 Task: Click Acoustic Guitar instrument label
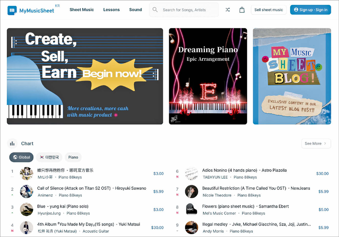[96, 231]
